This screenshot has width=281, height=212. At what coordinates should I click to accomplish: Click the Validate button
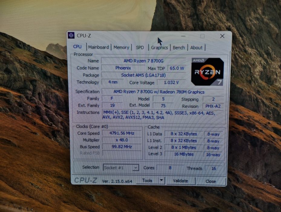coord(181,181)
